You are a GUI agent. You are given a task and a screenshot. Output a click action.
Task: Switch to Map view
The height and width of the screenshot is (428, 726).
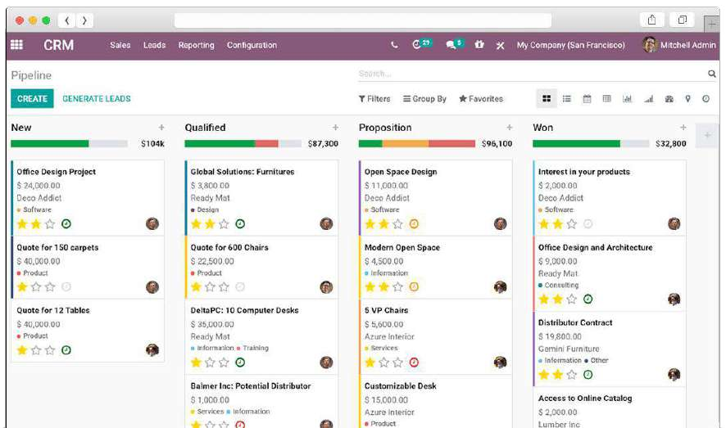point(688,99)
